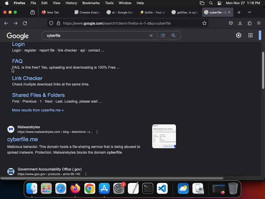Open the Pocket save button
Screen dimensions: 265x199
(231, 23)
